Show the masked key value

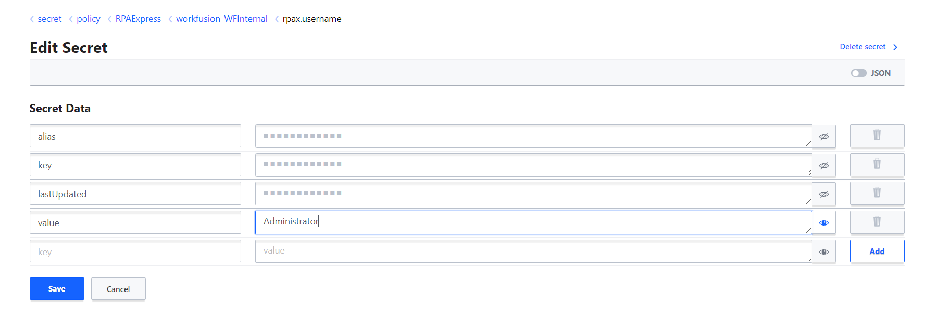824,166
